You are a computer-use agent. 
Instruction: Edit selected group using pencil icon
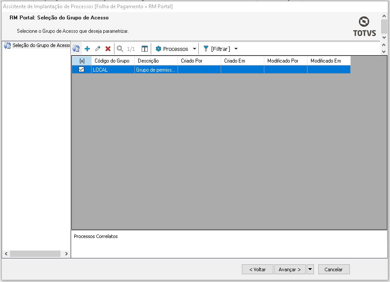coord(98,49)
